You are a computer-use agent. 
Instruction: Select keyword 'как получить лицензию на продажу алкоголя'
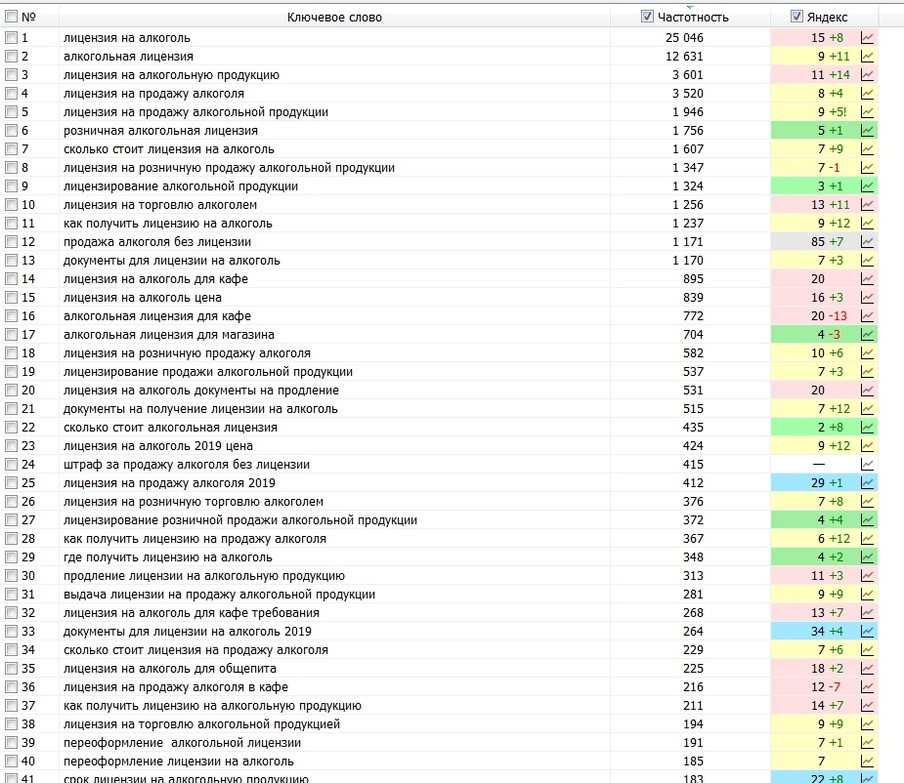point(194,539)
